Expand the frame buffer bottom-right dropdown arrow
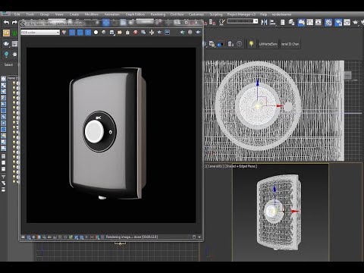 pyautogui.click(x=199, y=237)
